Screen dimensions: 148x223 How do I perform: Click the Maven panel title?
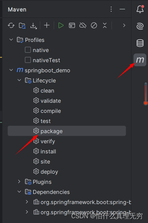point(17,9)
